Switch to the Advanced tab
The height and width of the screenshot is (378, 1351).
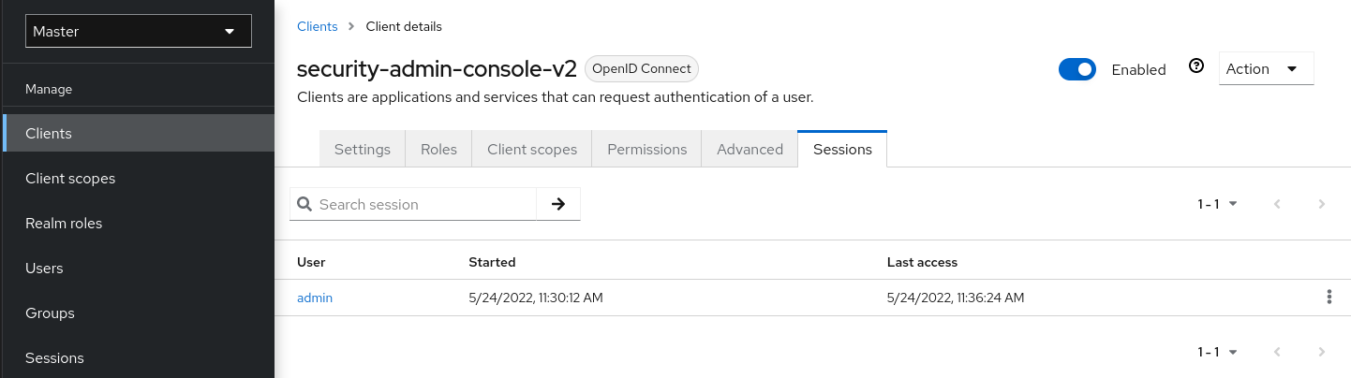[x=750, y=150]
